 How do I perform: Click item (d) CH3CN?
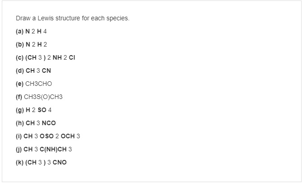(33, 70)
